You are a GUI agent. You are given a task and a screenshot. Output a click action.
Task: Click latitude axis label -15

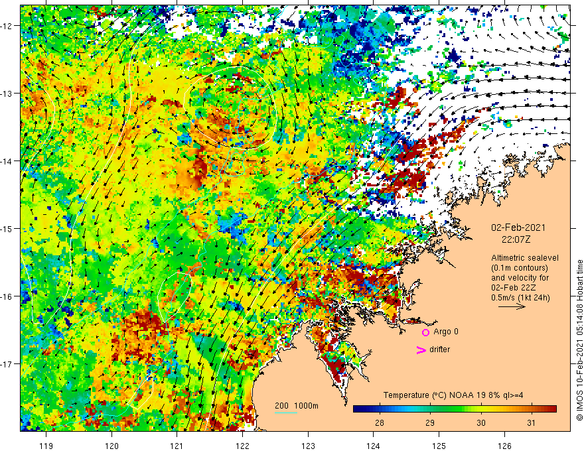7,228
